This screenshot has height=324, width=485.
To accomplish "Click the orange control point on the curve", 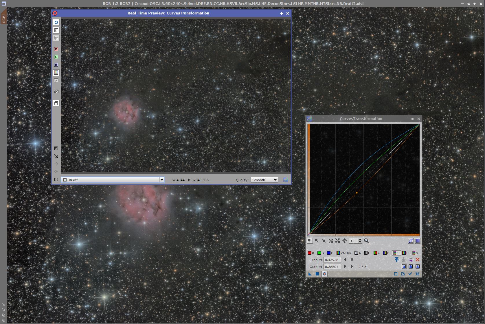I will 357,193.
